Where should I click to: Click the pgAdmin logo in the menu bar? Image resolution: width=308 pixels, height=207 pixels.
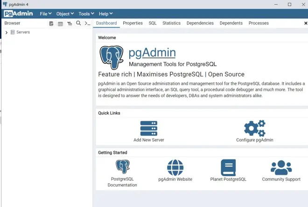18,14
